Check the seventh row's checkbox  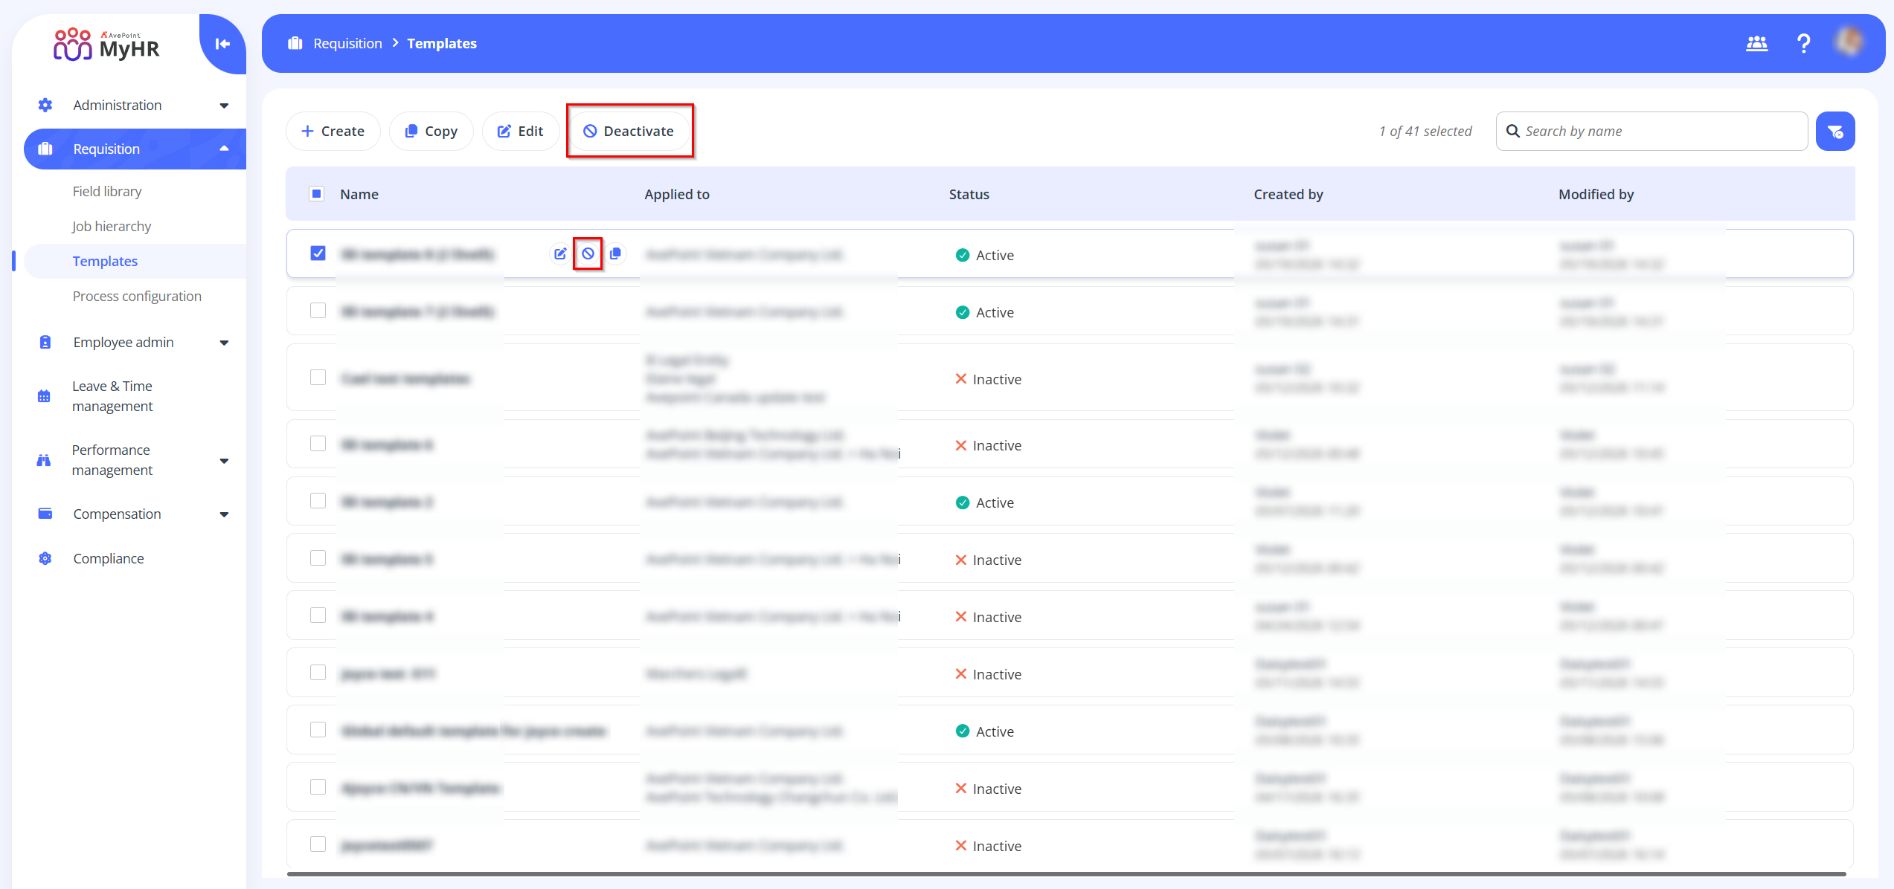click(318, 615)
